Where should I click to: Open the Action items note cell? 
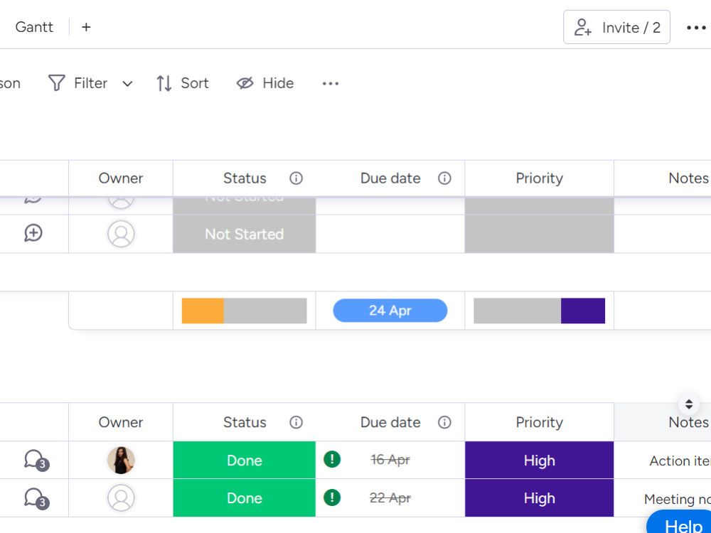(663, 461)
